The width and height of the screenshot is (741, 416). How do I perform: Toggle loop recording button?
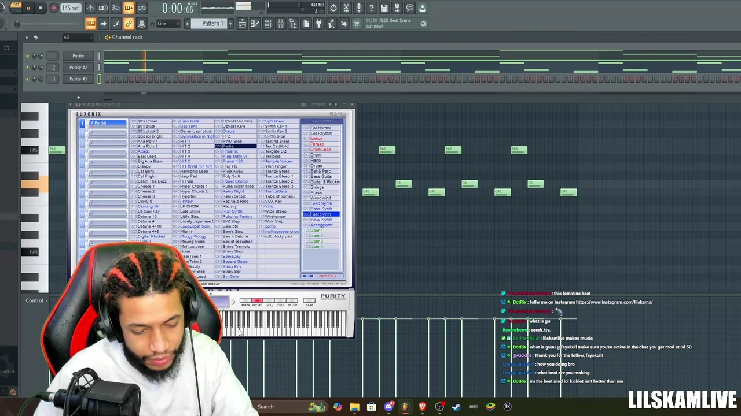141,8
